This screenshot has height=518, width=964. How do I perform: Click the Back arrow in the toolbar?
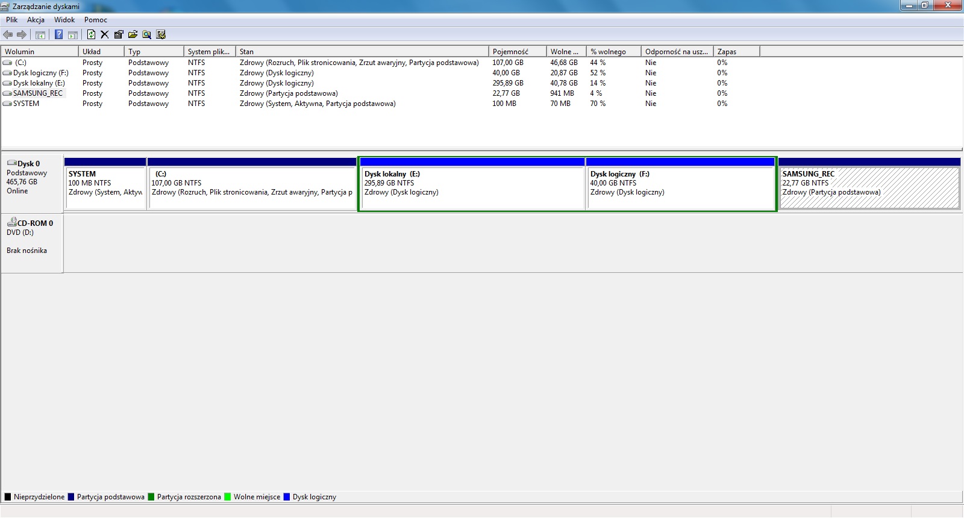pyautogui.click(x=8, y=35)
